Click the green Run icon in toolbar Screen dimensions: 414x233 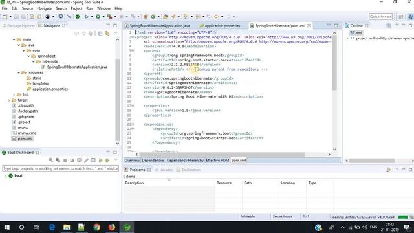pos(98,17)
